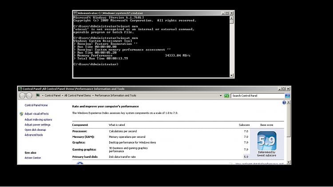The width and height of the screenshot is (333, 187).
Task: Open Action Center link under See also
Action: [33, 158]
